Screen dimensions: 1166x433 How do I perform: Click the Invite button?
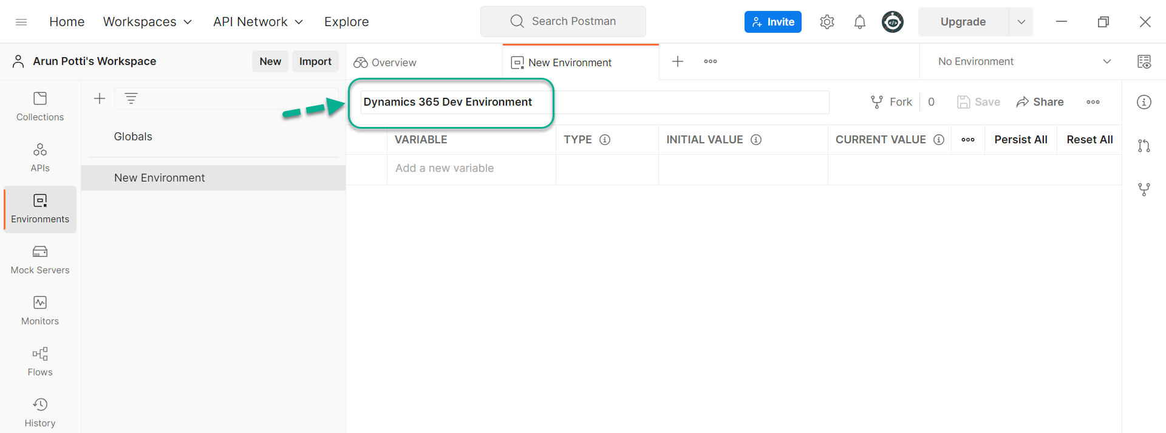(x=773, y=22)
